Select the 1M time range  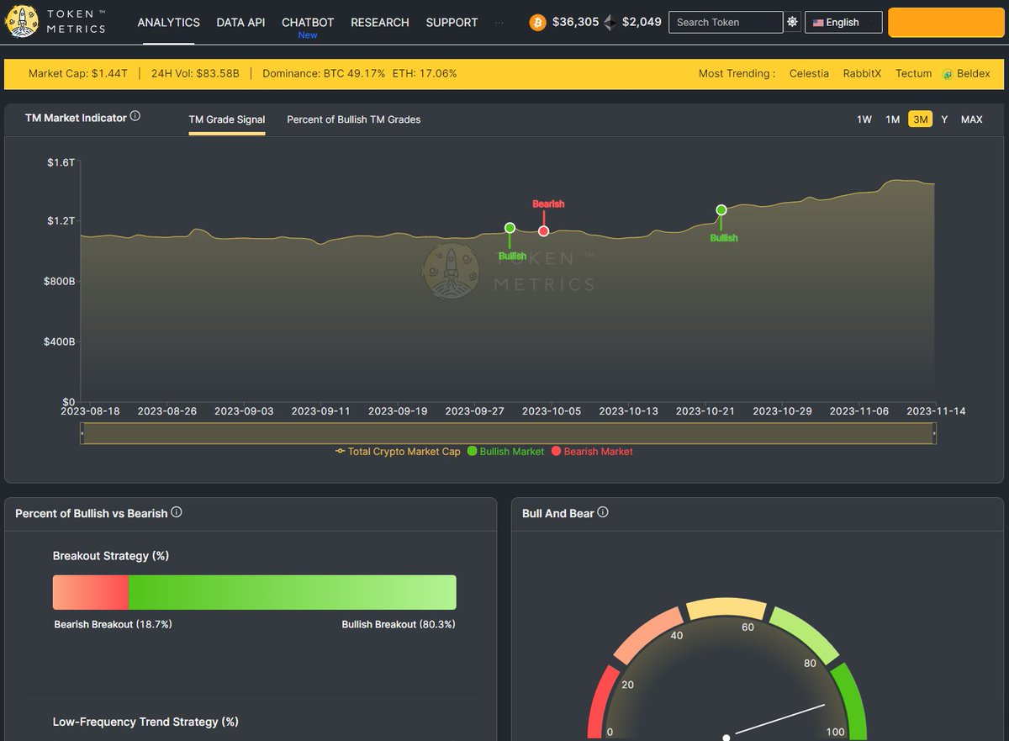[x=893, y=119]
